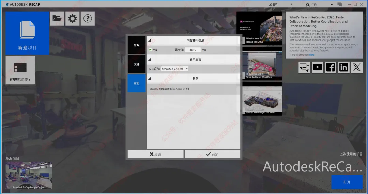Collapse the 其他 section triangle
The height and width of the screenshot is (194, 368).
pos(150,78)
